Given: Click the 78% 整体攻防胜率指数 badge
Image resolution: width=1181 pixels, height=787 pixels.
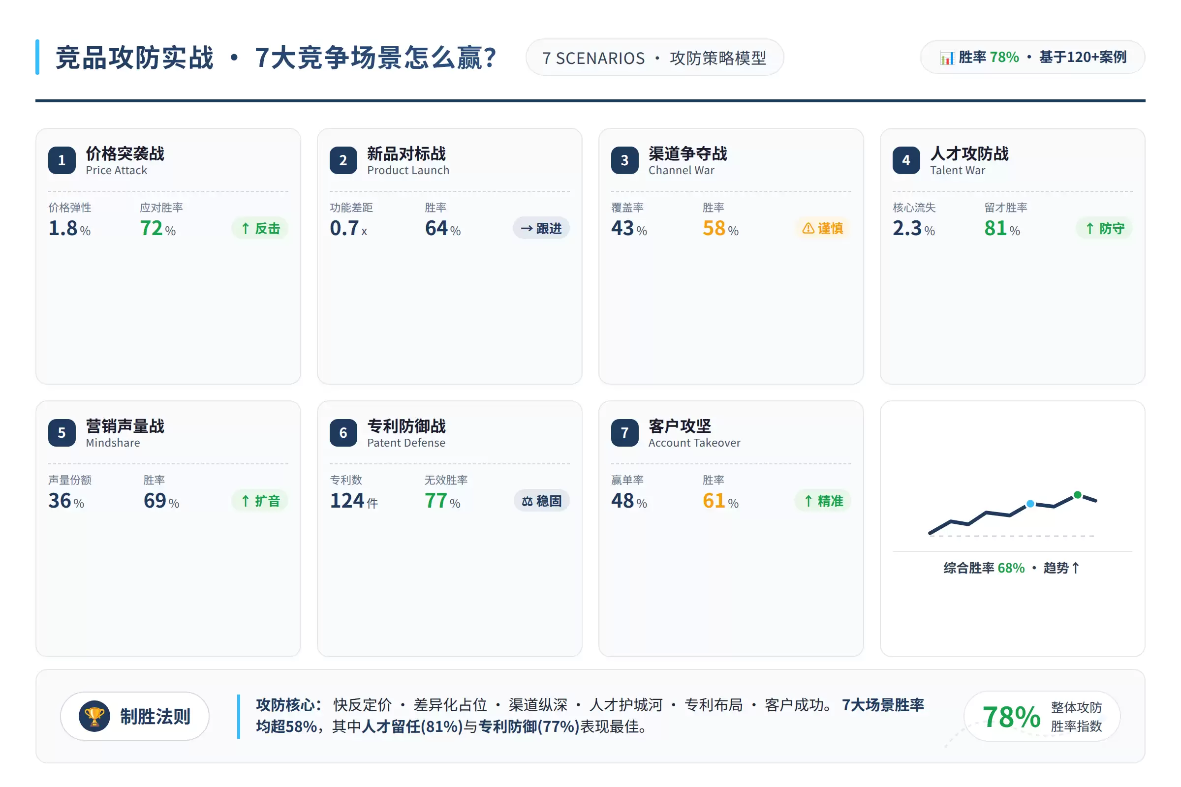Looking at the screenshot, I should click(1042, 716).
